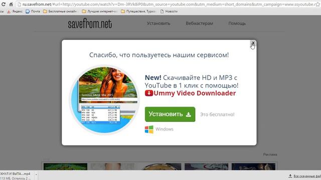Click the Спасибо, что пользуетесь нашим сервисом heading

click(x=159, y=55)
